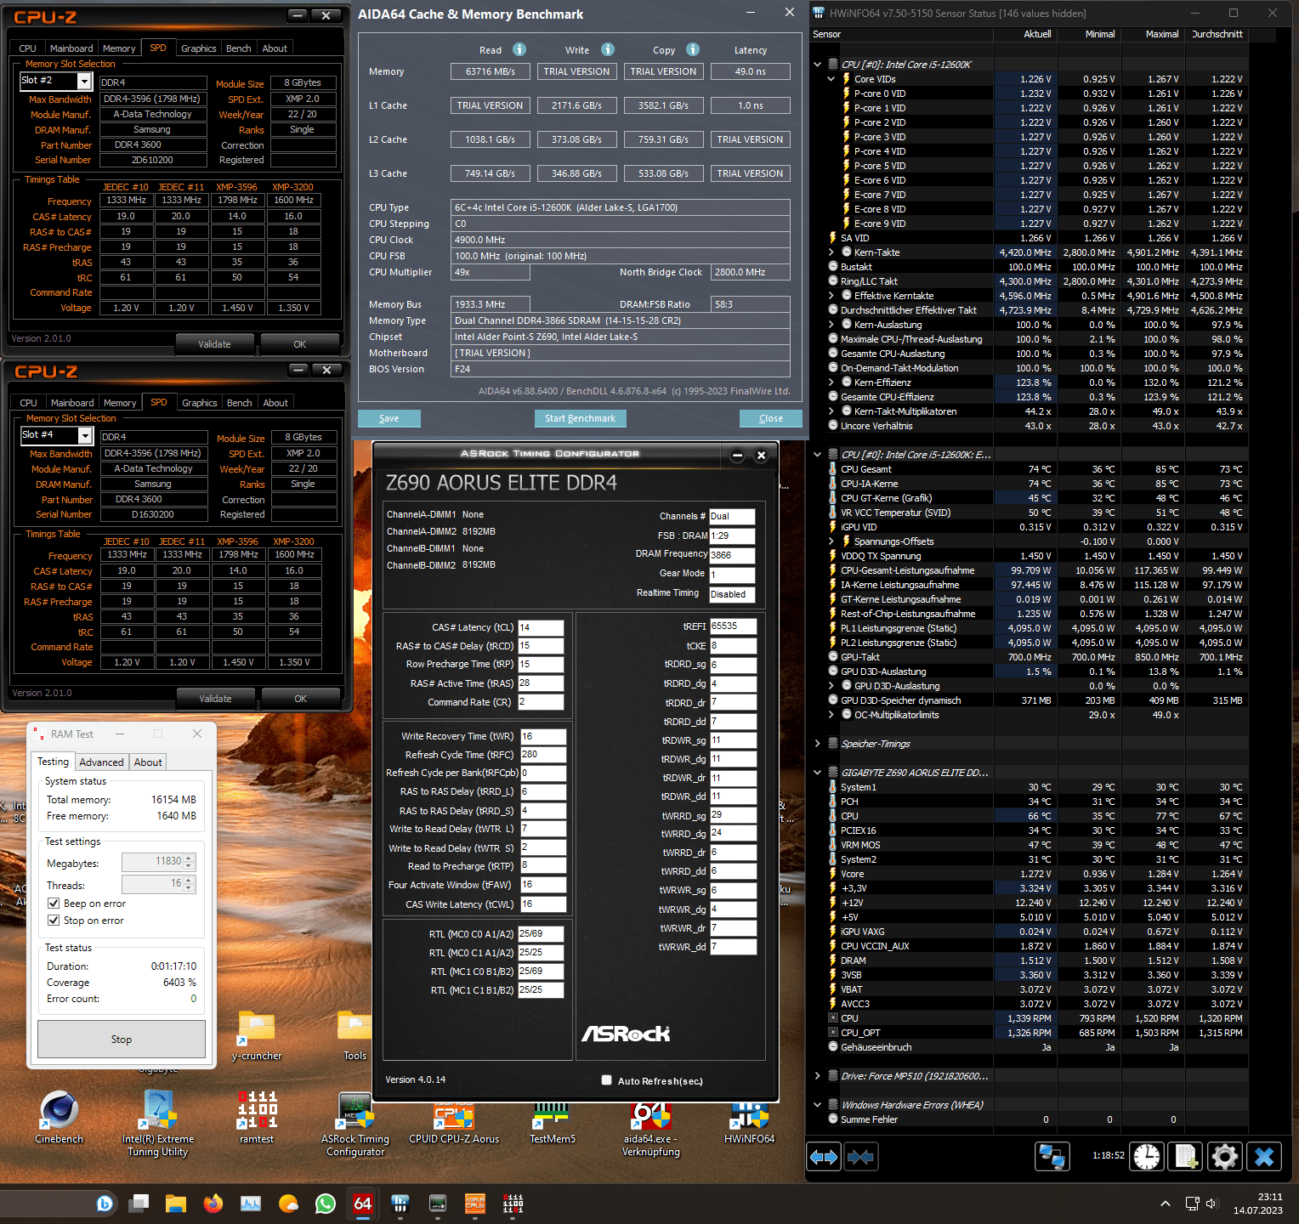Collapse the Core VIDs tree node
This screenshot has height=1224, width=1299.
coord(831,79)
